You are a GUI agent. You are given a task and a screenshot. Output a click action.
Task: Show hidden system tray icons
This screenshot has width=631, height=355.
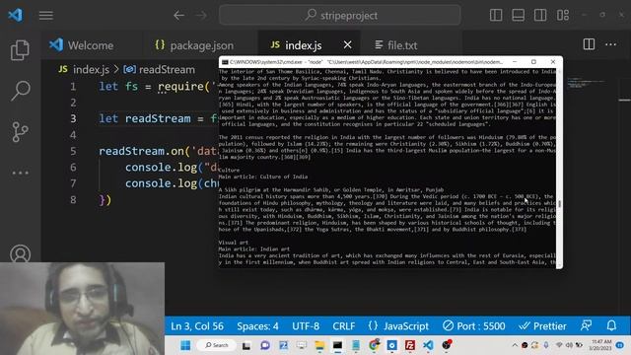[515, 345]
